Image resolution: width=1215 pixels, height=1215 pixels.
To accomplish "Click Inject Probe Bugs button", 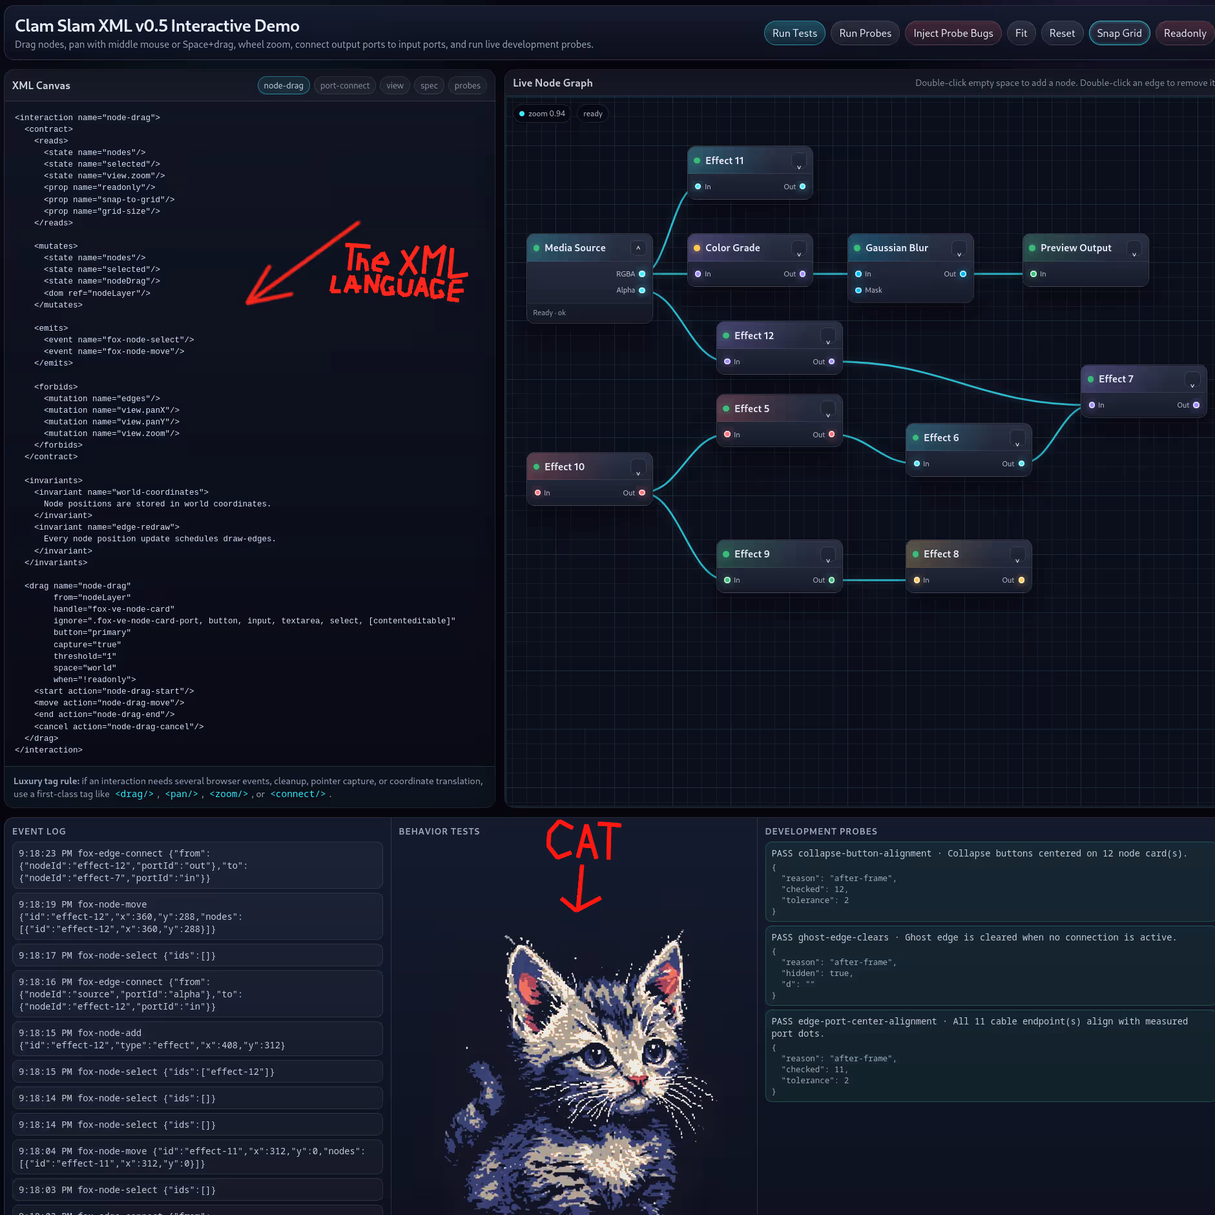I will click(953, 33).
